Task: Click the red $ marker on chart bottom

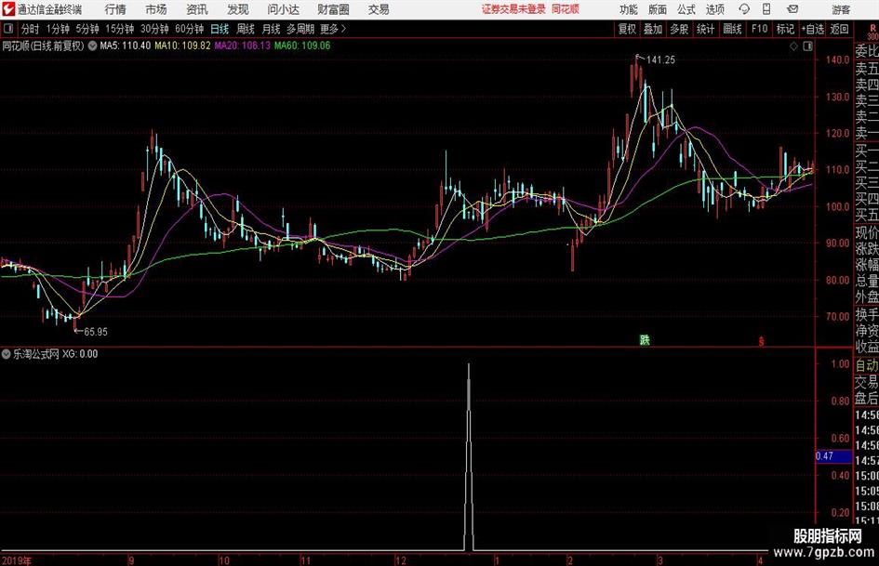Action: coord(761,341)
